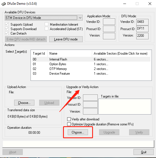Click Choose in Upload Action group

(24, 103)
